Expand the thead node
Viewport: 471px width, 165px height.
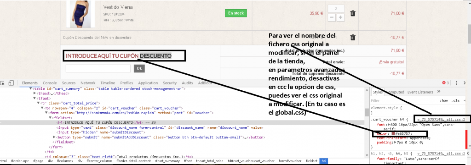[x=34, y=93]
